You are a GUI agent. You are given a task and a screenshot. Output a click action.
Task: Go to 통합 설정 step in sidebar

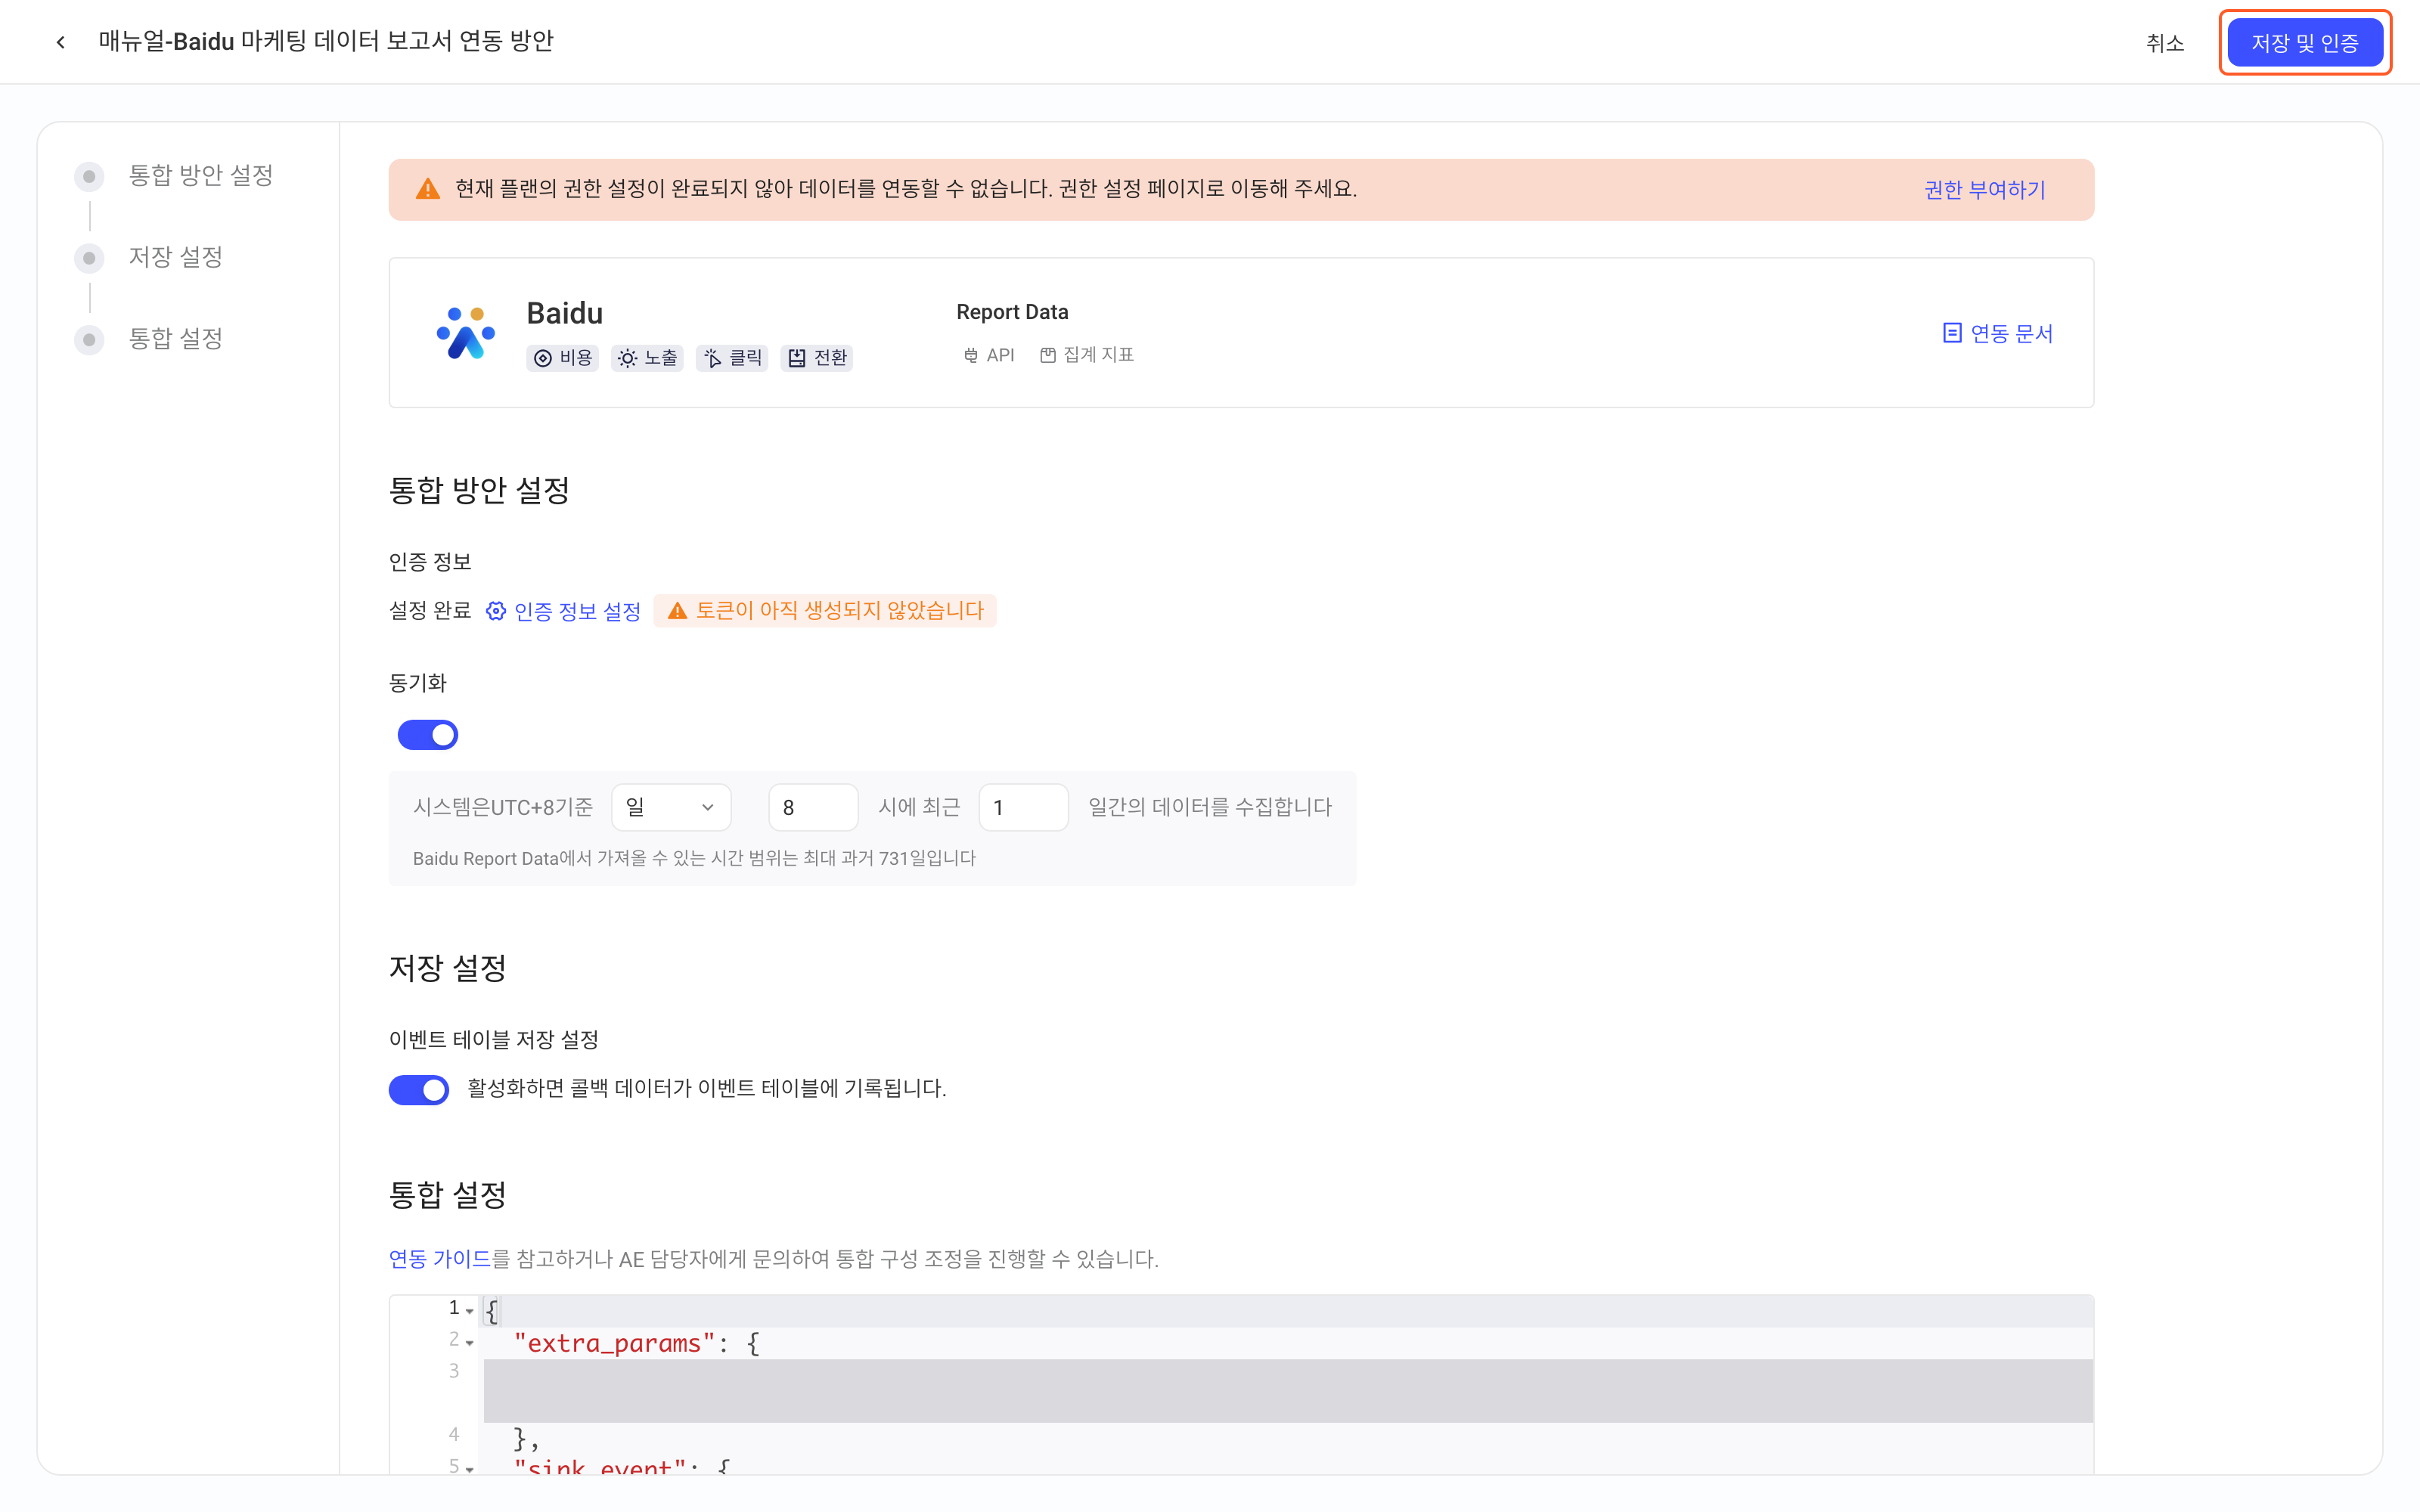coord(175,339)
